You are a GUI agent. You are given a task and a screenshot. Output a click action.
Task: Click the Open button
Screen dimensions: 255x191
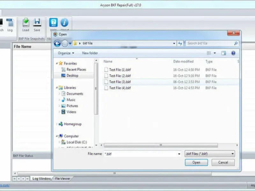coord(196,162)
